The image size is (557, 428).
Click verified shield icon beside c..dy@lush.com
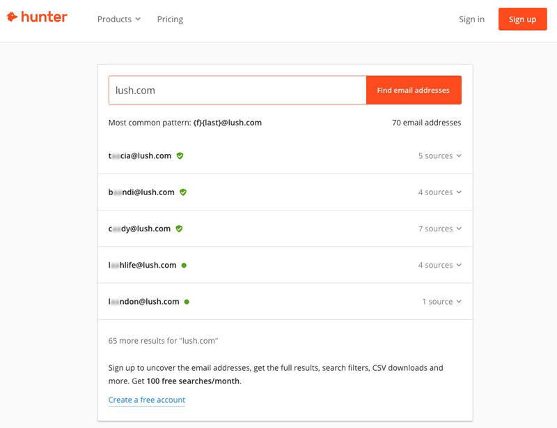tap(180, 229)
